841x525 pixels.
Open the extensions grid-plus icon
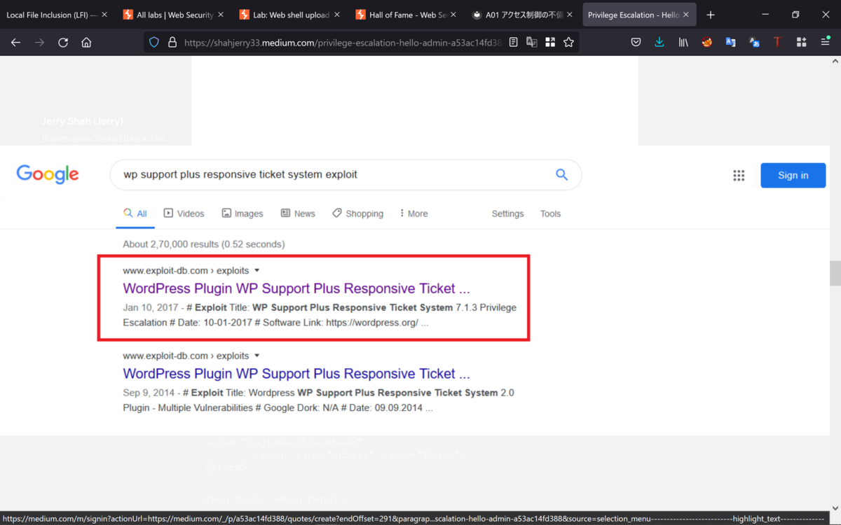tap(801, 43)
